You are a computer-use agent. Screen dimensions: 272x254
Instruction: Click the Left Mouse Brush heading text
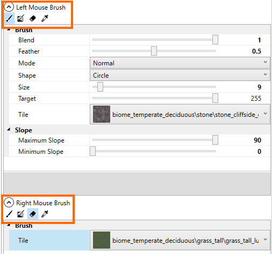pos(41,8)
